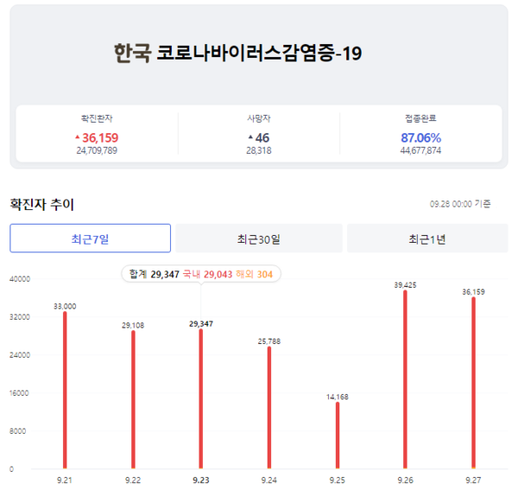Viewport: 518px width, 490px height.
Task: Click the 사망자 46 figure
Action: click(x=262, y=137)
